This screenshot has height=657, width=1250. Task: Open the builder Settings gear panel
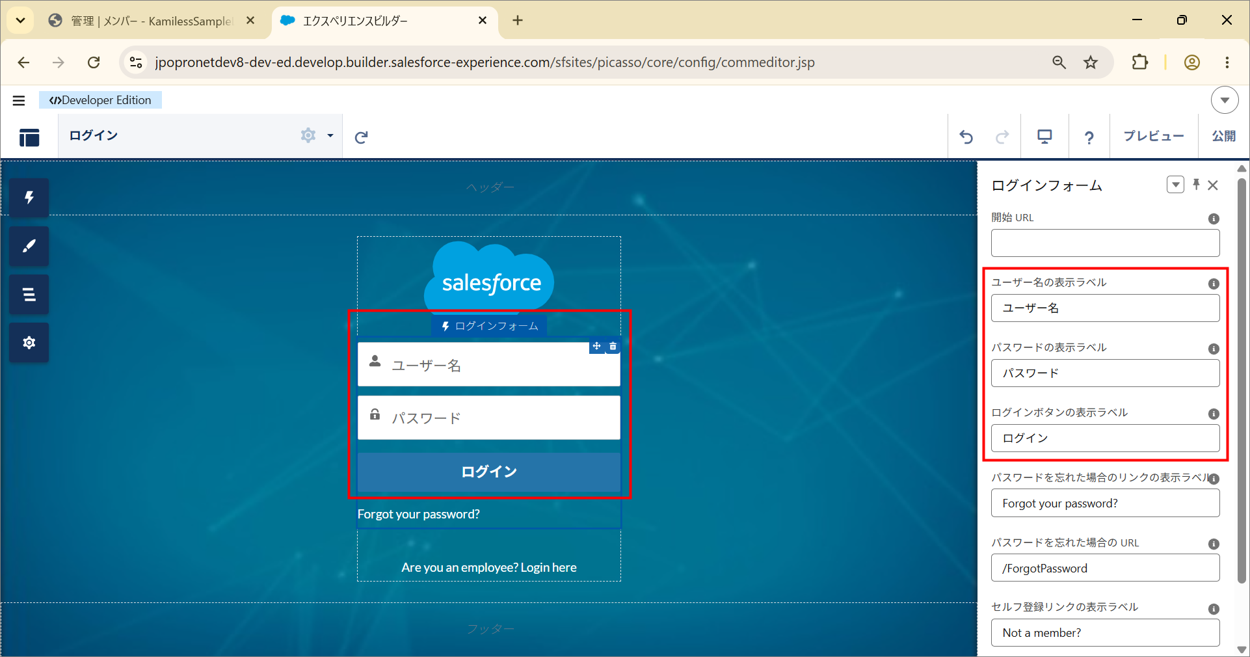click(29, 342)
